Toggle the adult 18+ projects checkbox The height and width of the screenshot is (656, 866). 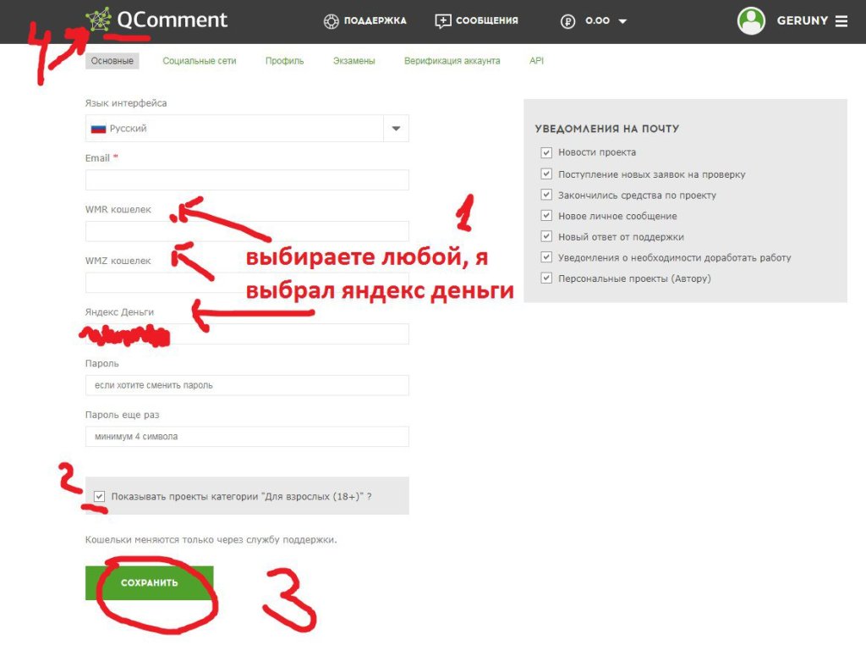point(100,497)
